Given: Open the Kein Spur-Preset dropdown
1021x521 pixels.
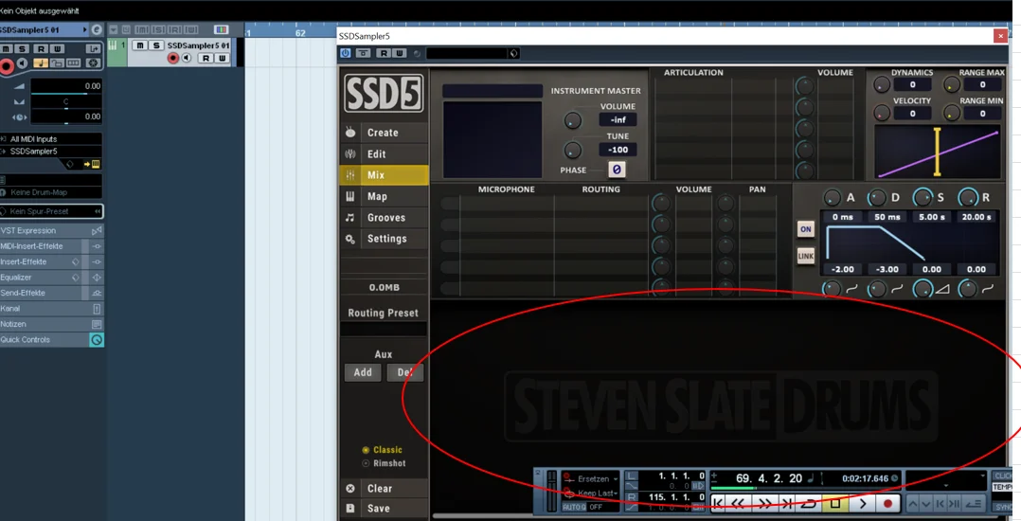Looking at the screenshot, I should pyautogui.click(x=51, y=211).
